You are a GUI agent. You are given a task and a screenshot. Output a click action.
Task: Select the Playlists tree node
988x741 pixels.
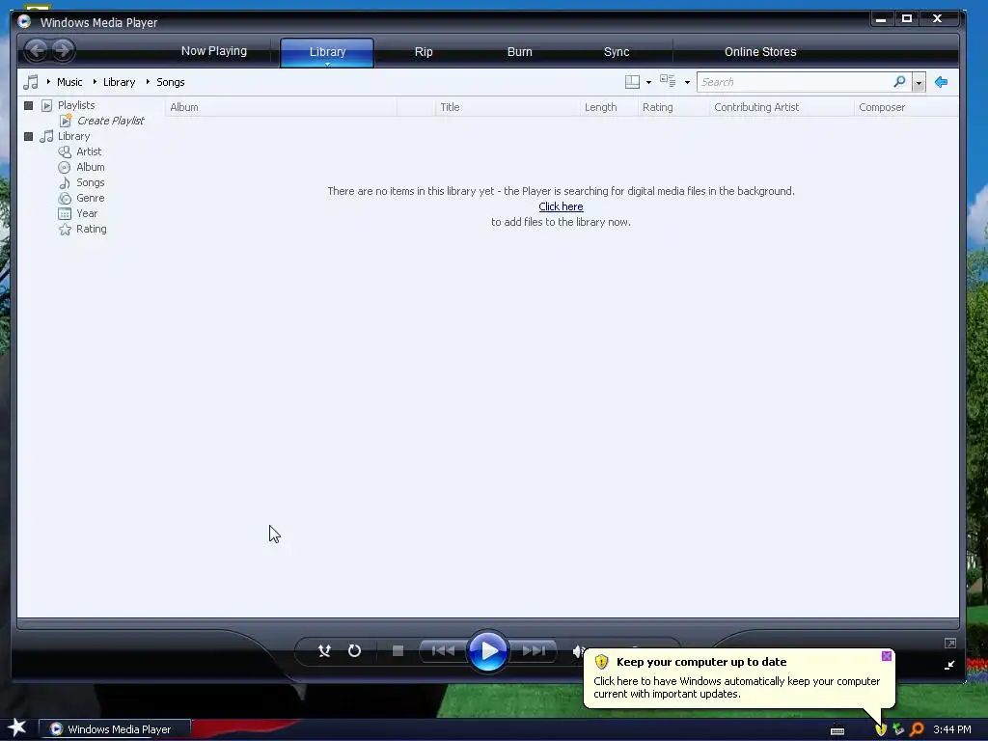(76, 105)
